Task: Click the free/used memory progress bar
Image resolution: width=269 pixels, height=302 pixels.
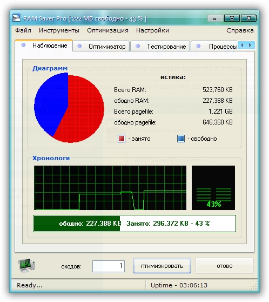Action: (x=134, y=224)
